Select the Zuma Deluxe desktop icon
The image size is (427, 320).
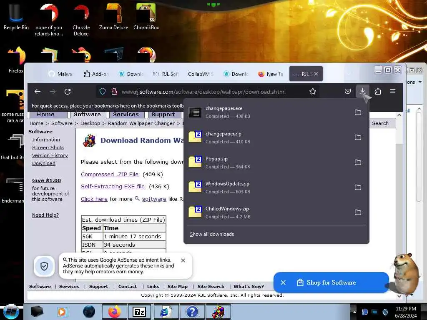(113, 16)
